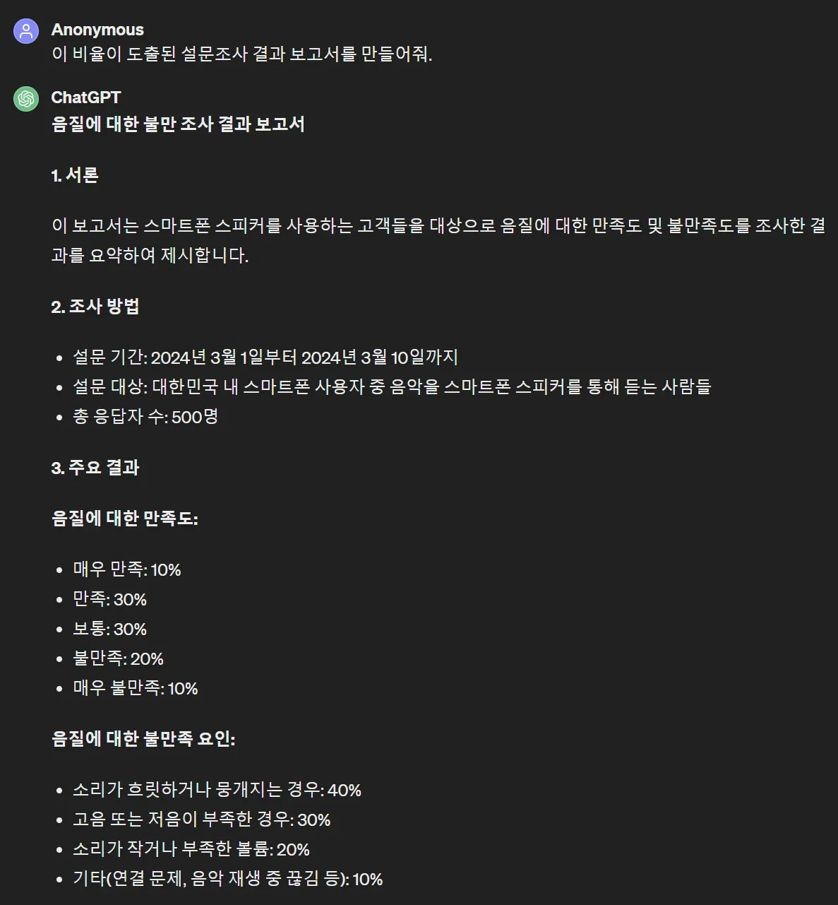This screenshot has width=838, height=905.
Task: Click the ChatGPT logo icon
Action: [26, 99]
